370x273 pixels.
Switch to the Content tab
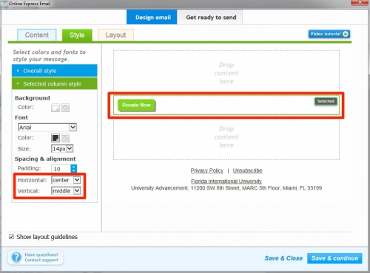point(37,35)
